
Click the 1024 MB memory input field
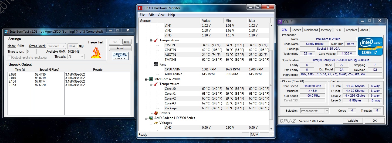(x=73, y=46)
